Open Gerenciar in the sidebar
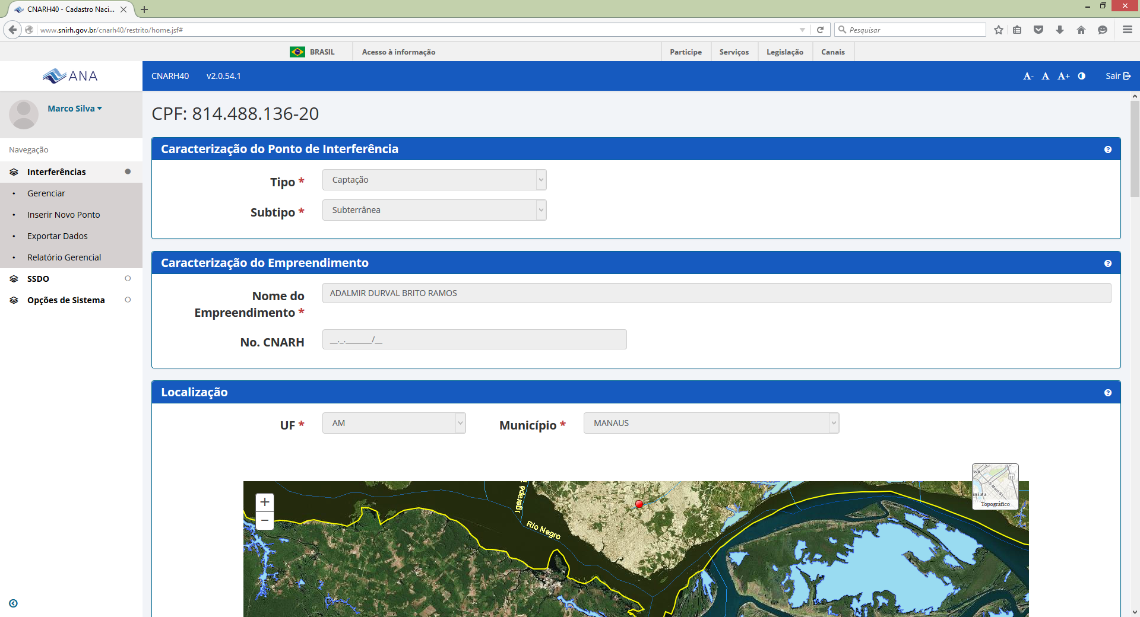 tap(46, 193)
